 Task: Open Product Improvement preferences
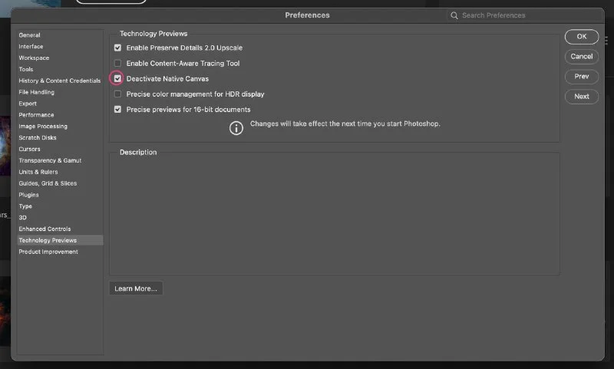pos(48,252)
